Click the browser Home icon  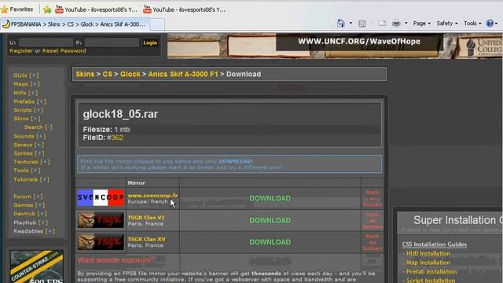click(340, 23)
